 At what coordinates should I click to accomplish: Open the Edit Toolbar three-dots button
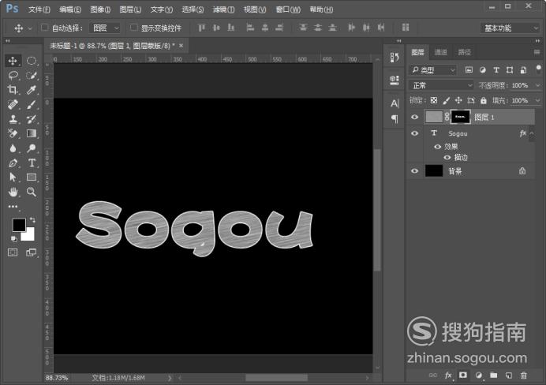tap(13, 207)
